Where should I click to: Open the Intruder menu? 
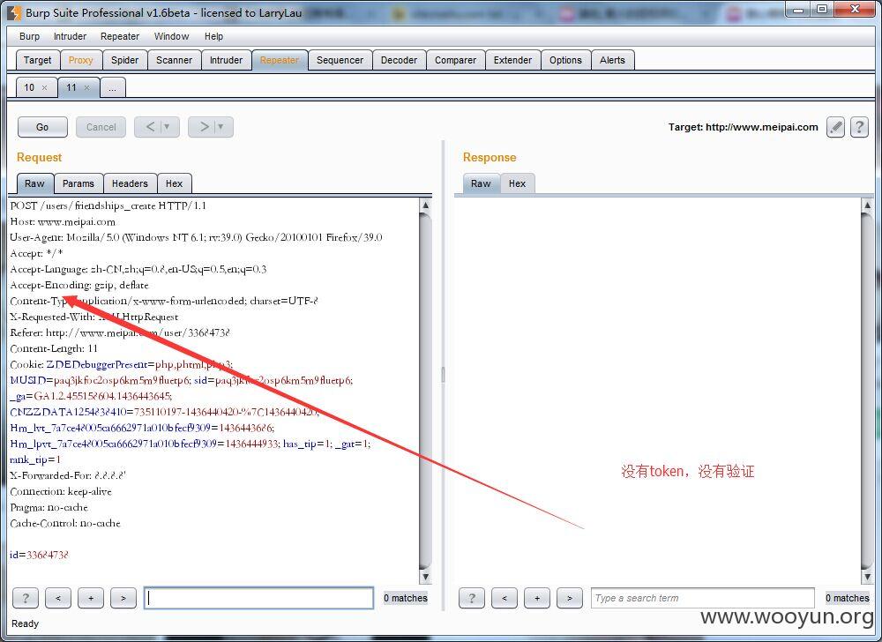pyautogui.click(x=70, y=36)
